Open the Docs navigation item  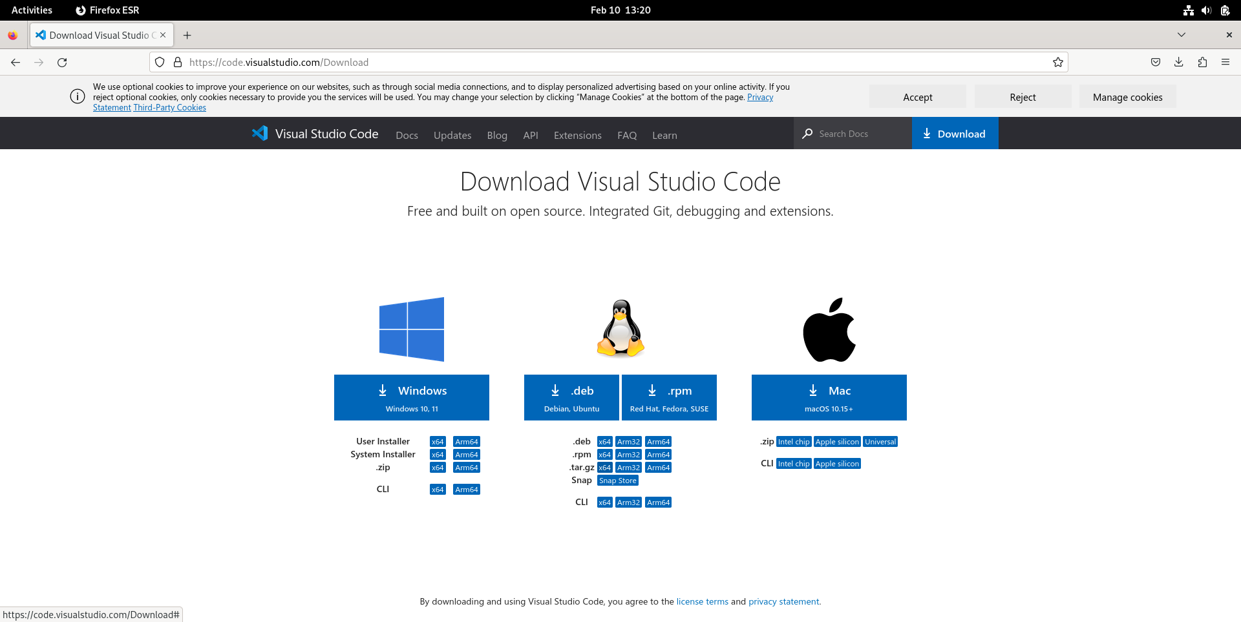407,135
